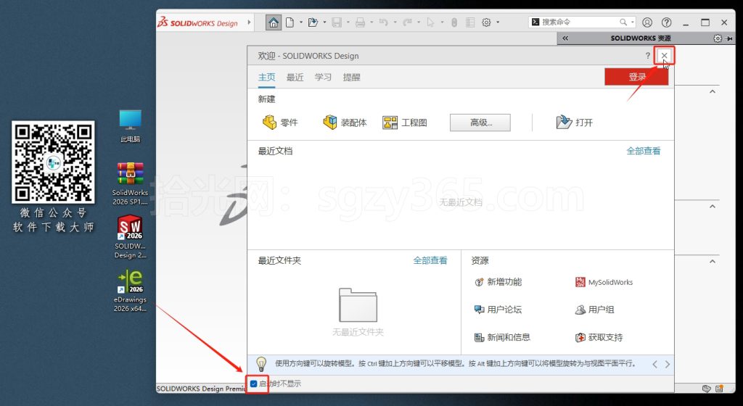Click the Redo icon in toolbar
This screenshot has height=406, width=743.
point(407,22)
